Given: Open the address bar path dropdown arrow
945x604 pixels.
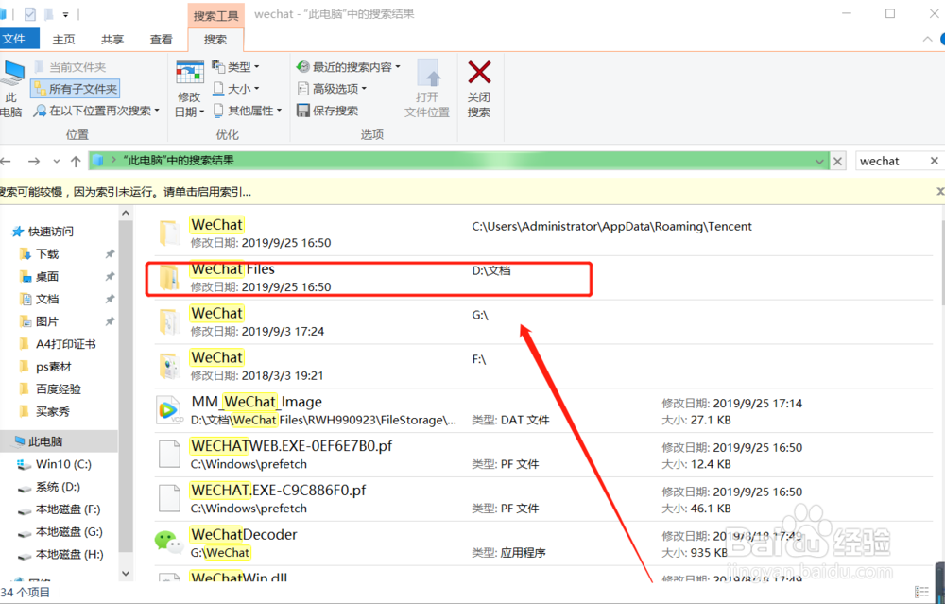Looking at the screenshot, I should point(819,161).
